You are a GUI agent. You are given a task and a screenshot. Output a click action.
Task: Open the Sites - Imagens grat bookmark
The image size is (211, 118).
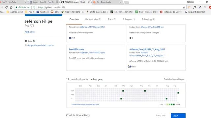coord(146,12)
